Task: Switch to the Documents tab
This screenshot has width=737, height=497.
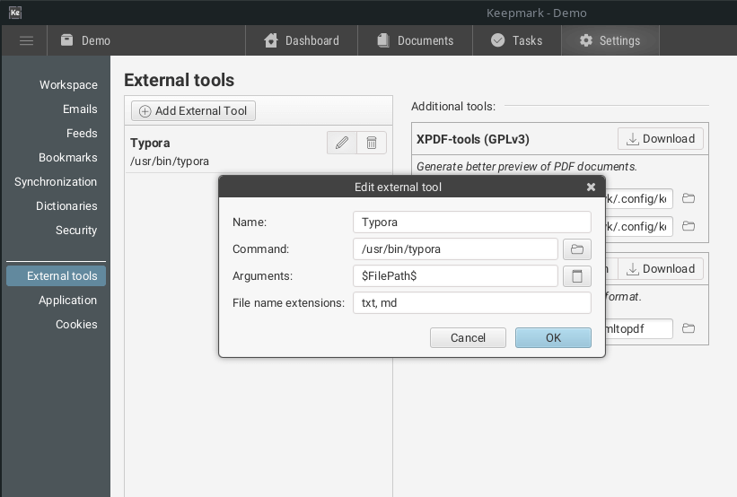Action: pyautogui.click(x=415, y=40)
